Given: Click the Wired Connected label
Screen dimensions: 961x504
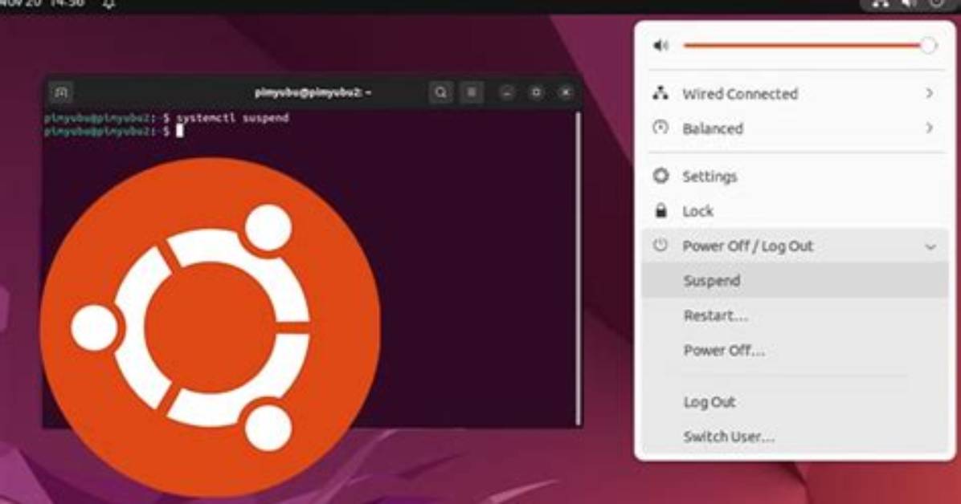Looking at the screenshot, I should 740,94.
